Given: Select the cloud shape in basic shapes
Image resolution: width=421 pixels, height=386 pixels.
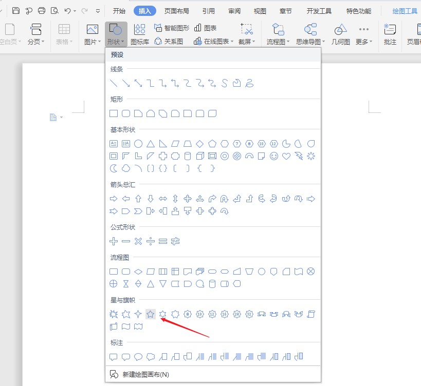Looking at the screenshot, I should [x=126, y=168].
